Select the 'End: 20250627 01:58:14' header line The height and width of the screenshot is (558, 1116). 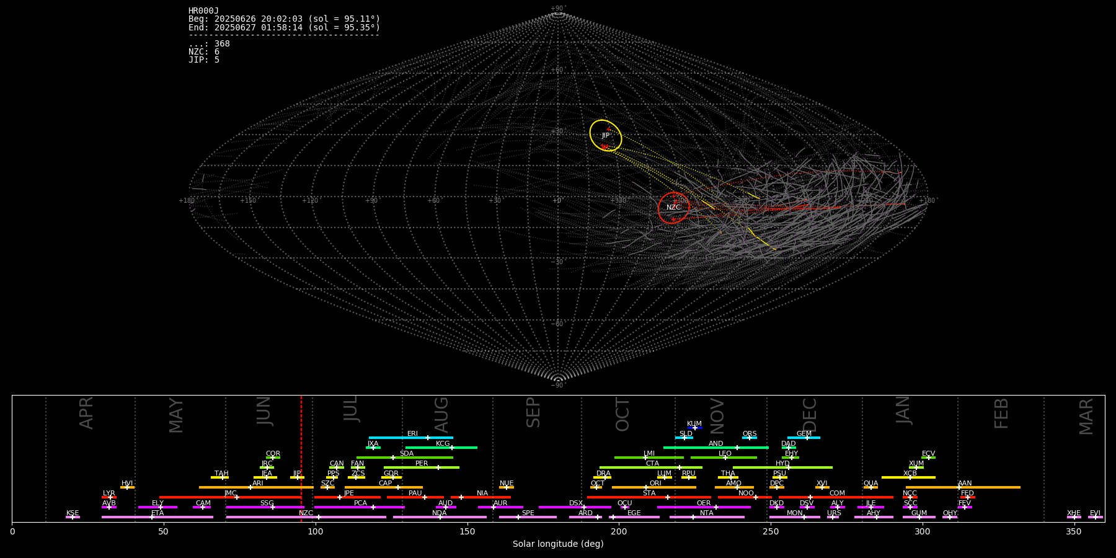pyautogui.click(x=285, y=27)
